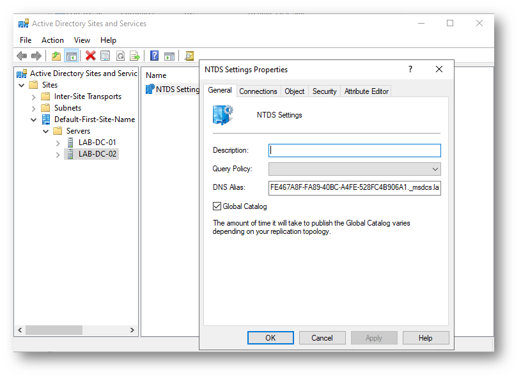Click the Forward arrow toolbar icon
The height and width of the screenshot is (379, 521).
[36, 56]
